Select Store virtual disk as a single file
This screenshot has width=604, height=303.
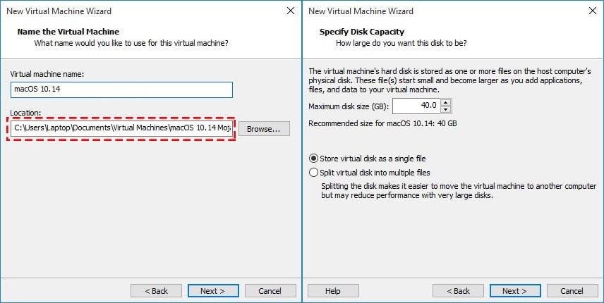tap(314, 159)
